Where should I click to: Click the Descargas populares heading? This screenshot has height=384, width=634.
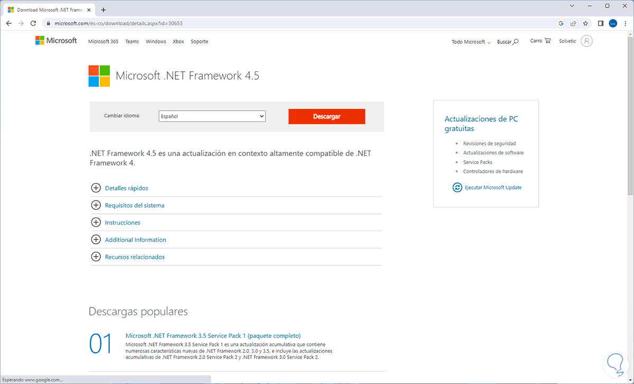138,312
